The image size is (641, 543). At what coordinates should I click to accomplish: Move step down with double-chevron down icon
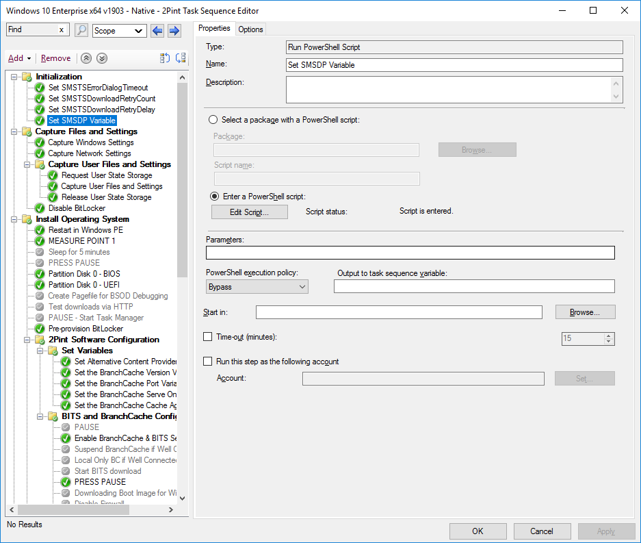coord(102,58)
